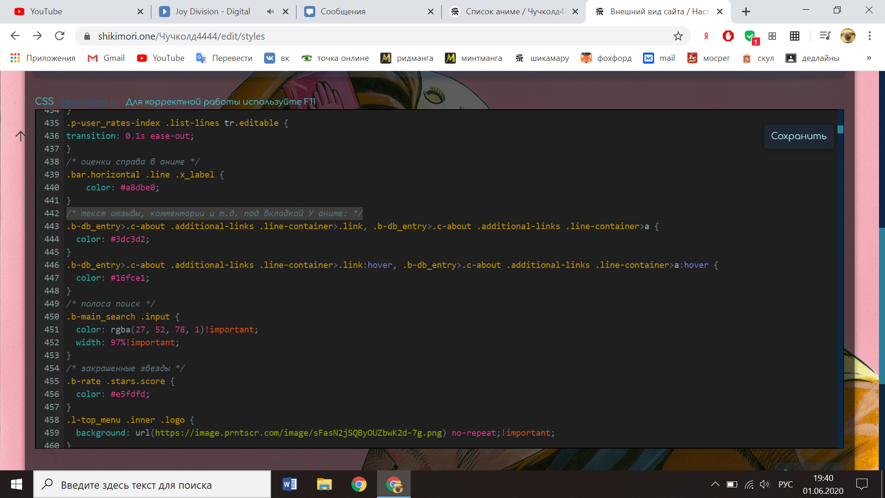Click the Chrome profile avatar
This screenshot has height=498, width=885.
point(848,36)
